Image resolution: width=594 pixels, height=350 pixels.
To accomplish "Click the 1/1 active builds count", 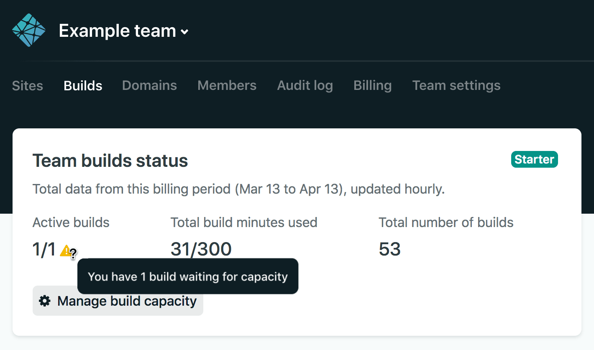I will click(x=44, y=250).
